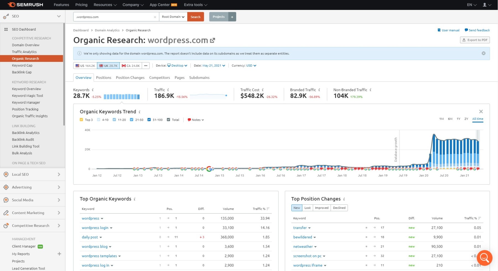Close the Organic Keywords Trend chart
The width and height of the screenshot is (498, 271).
481,111
